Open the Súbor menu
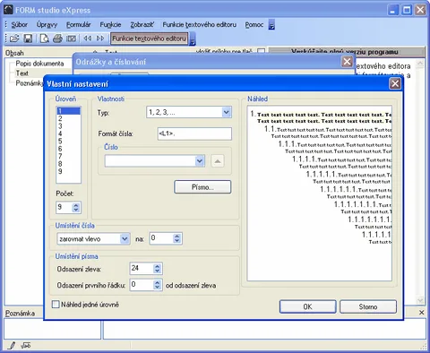 pos(20,25)
